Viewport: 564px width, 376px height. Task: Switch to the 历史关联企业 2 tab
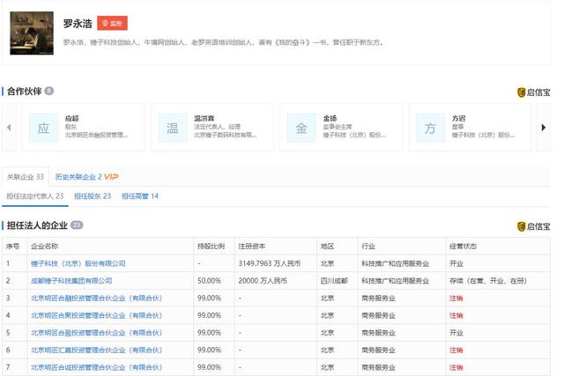tap(78, 177)
